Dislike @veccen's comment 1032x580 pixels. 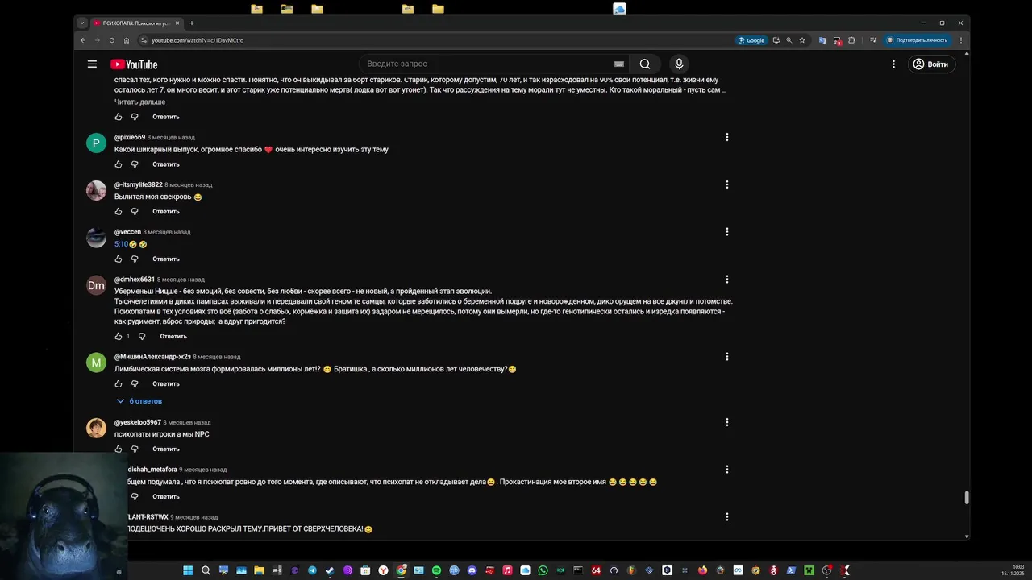[x=135, y=259]
